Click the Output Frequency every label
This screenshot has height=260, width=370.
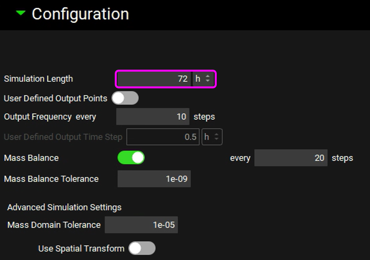(x=50, y=117)
